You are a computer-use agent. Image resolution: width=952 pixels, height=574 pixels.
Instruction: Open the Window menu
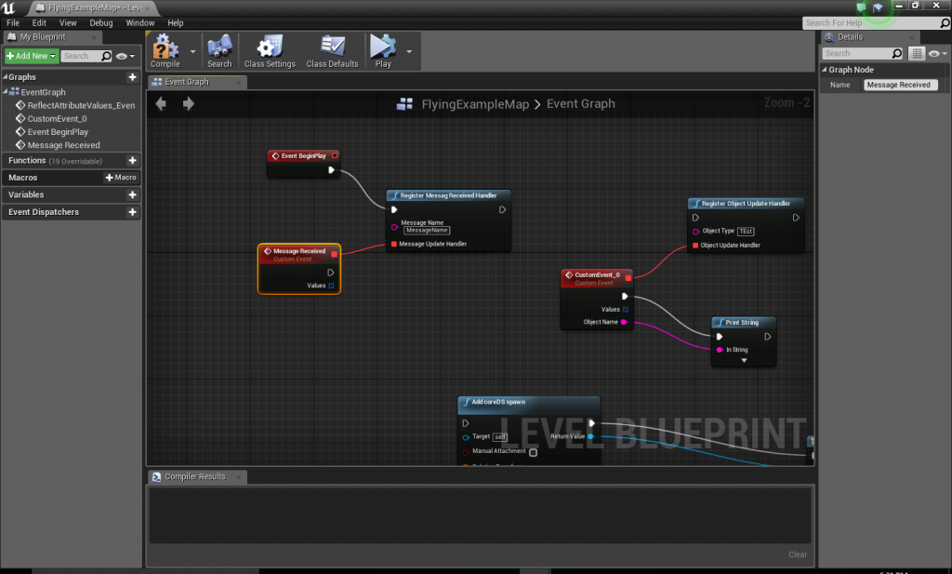[x=140, y=21]
